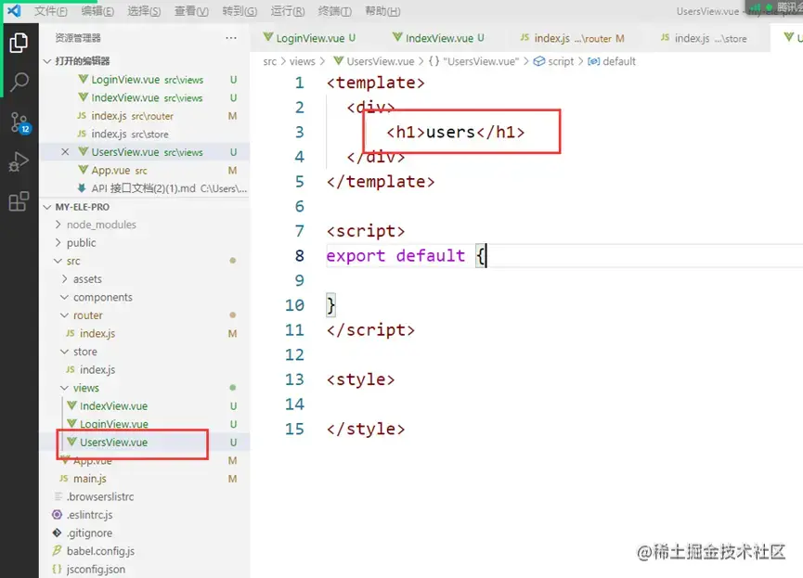Open the Search view icon
This screenshot has height=578, width=803.
[19, 82]
